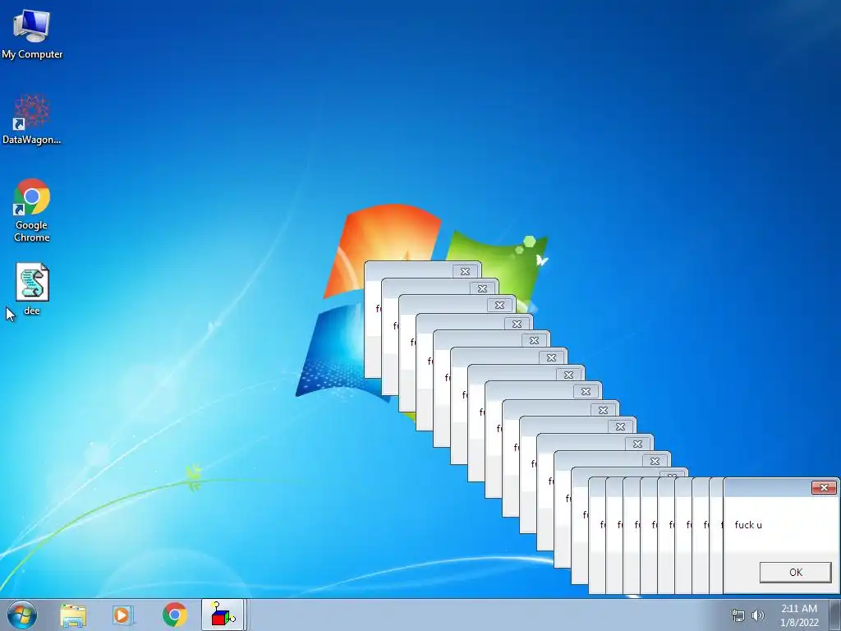Open the network tray icon

(738, 615)
